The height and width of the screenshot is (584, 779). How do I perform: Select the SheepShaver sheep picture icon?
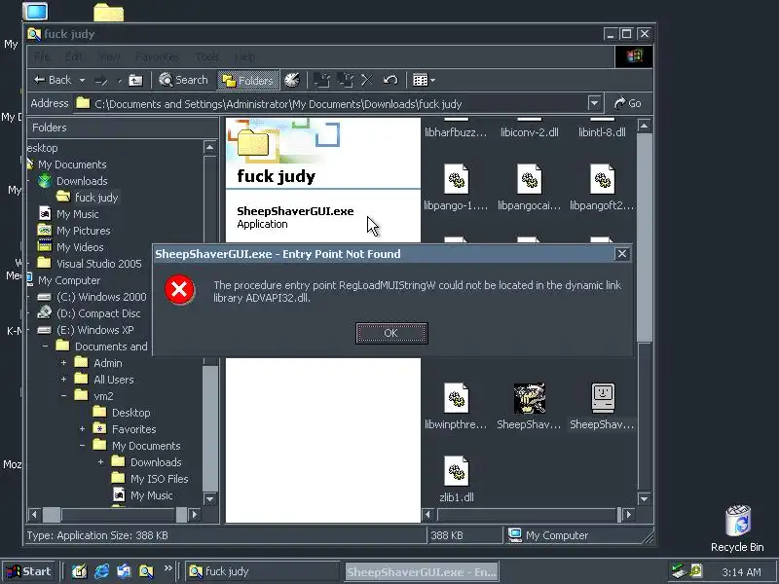pos(529,398)
